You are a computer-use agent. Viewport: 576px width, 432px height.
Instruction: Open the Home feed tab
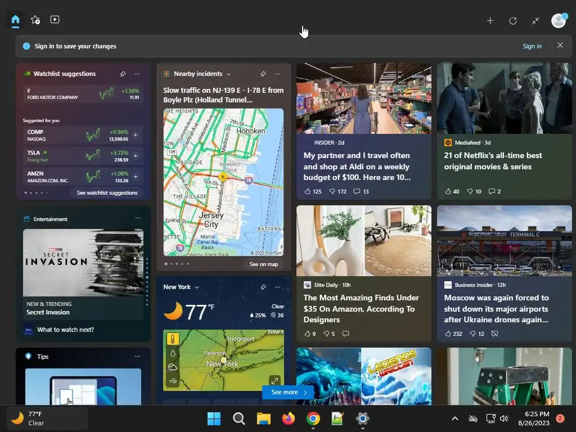15,20
